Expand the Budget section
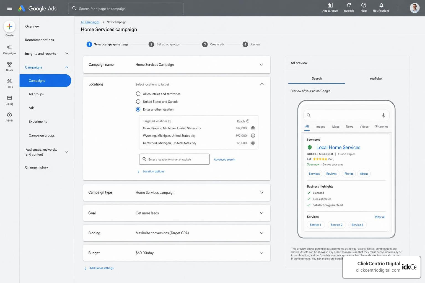This screenshot has height=283, width=425. tap(261, 253)
